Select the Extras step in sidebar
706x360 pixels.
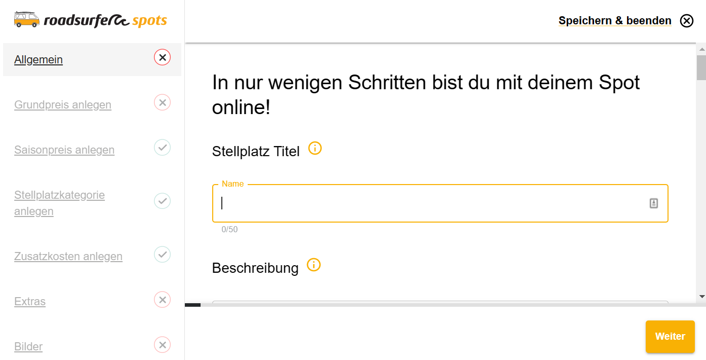point(30,301)
